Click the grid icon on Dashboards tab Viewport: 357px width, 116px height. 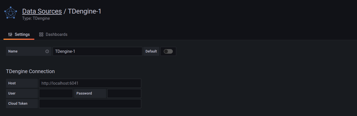point(41,34)
